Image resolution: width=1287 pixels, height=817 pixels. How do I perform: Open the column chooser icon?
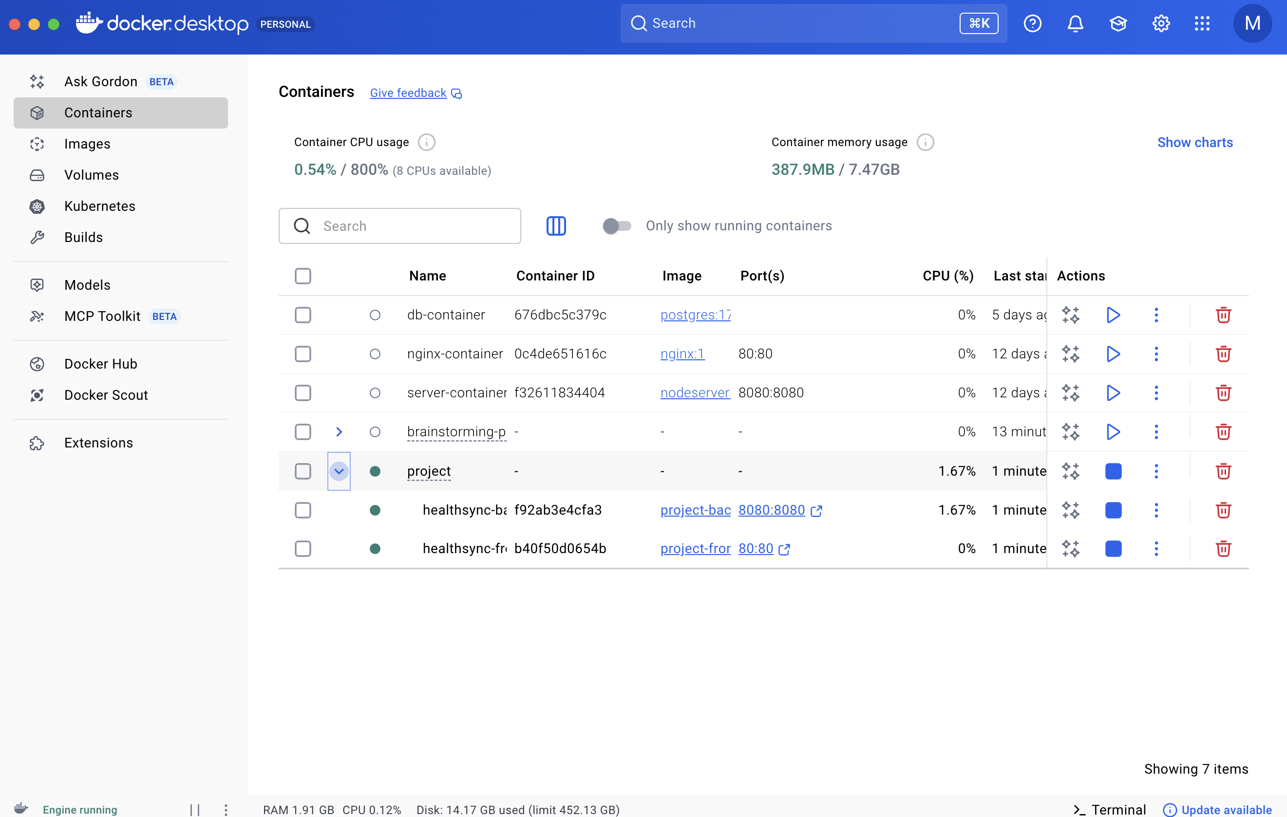click(x=556, y=225)
